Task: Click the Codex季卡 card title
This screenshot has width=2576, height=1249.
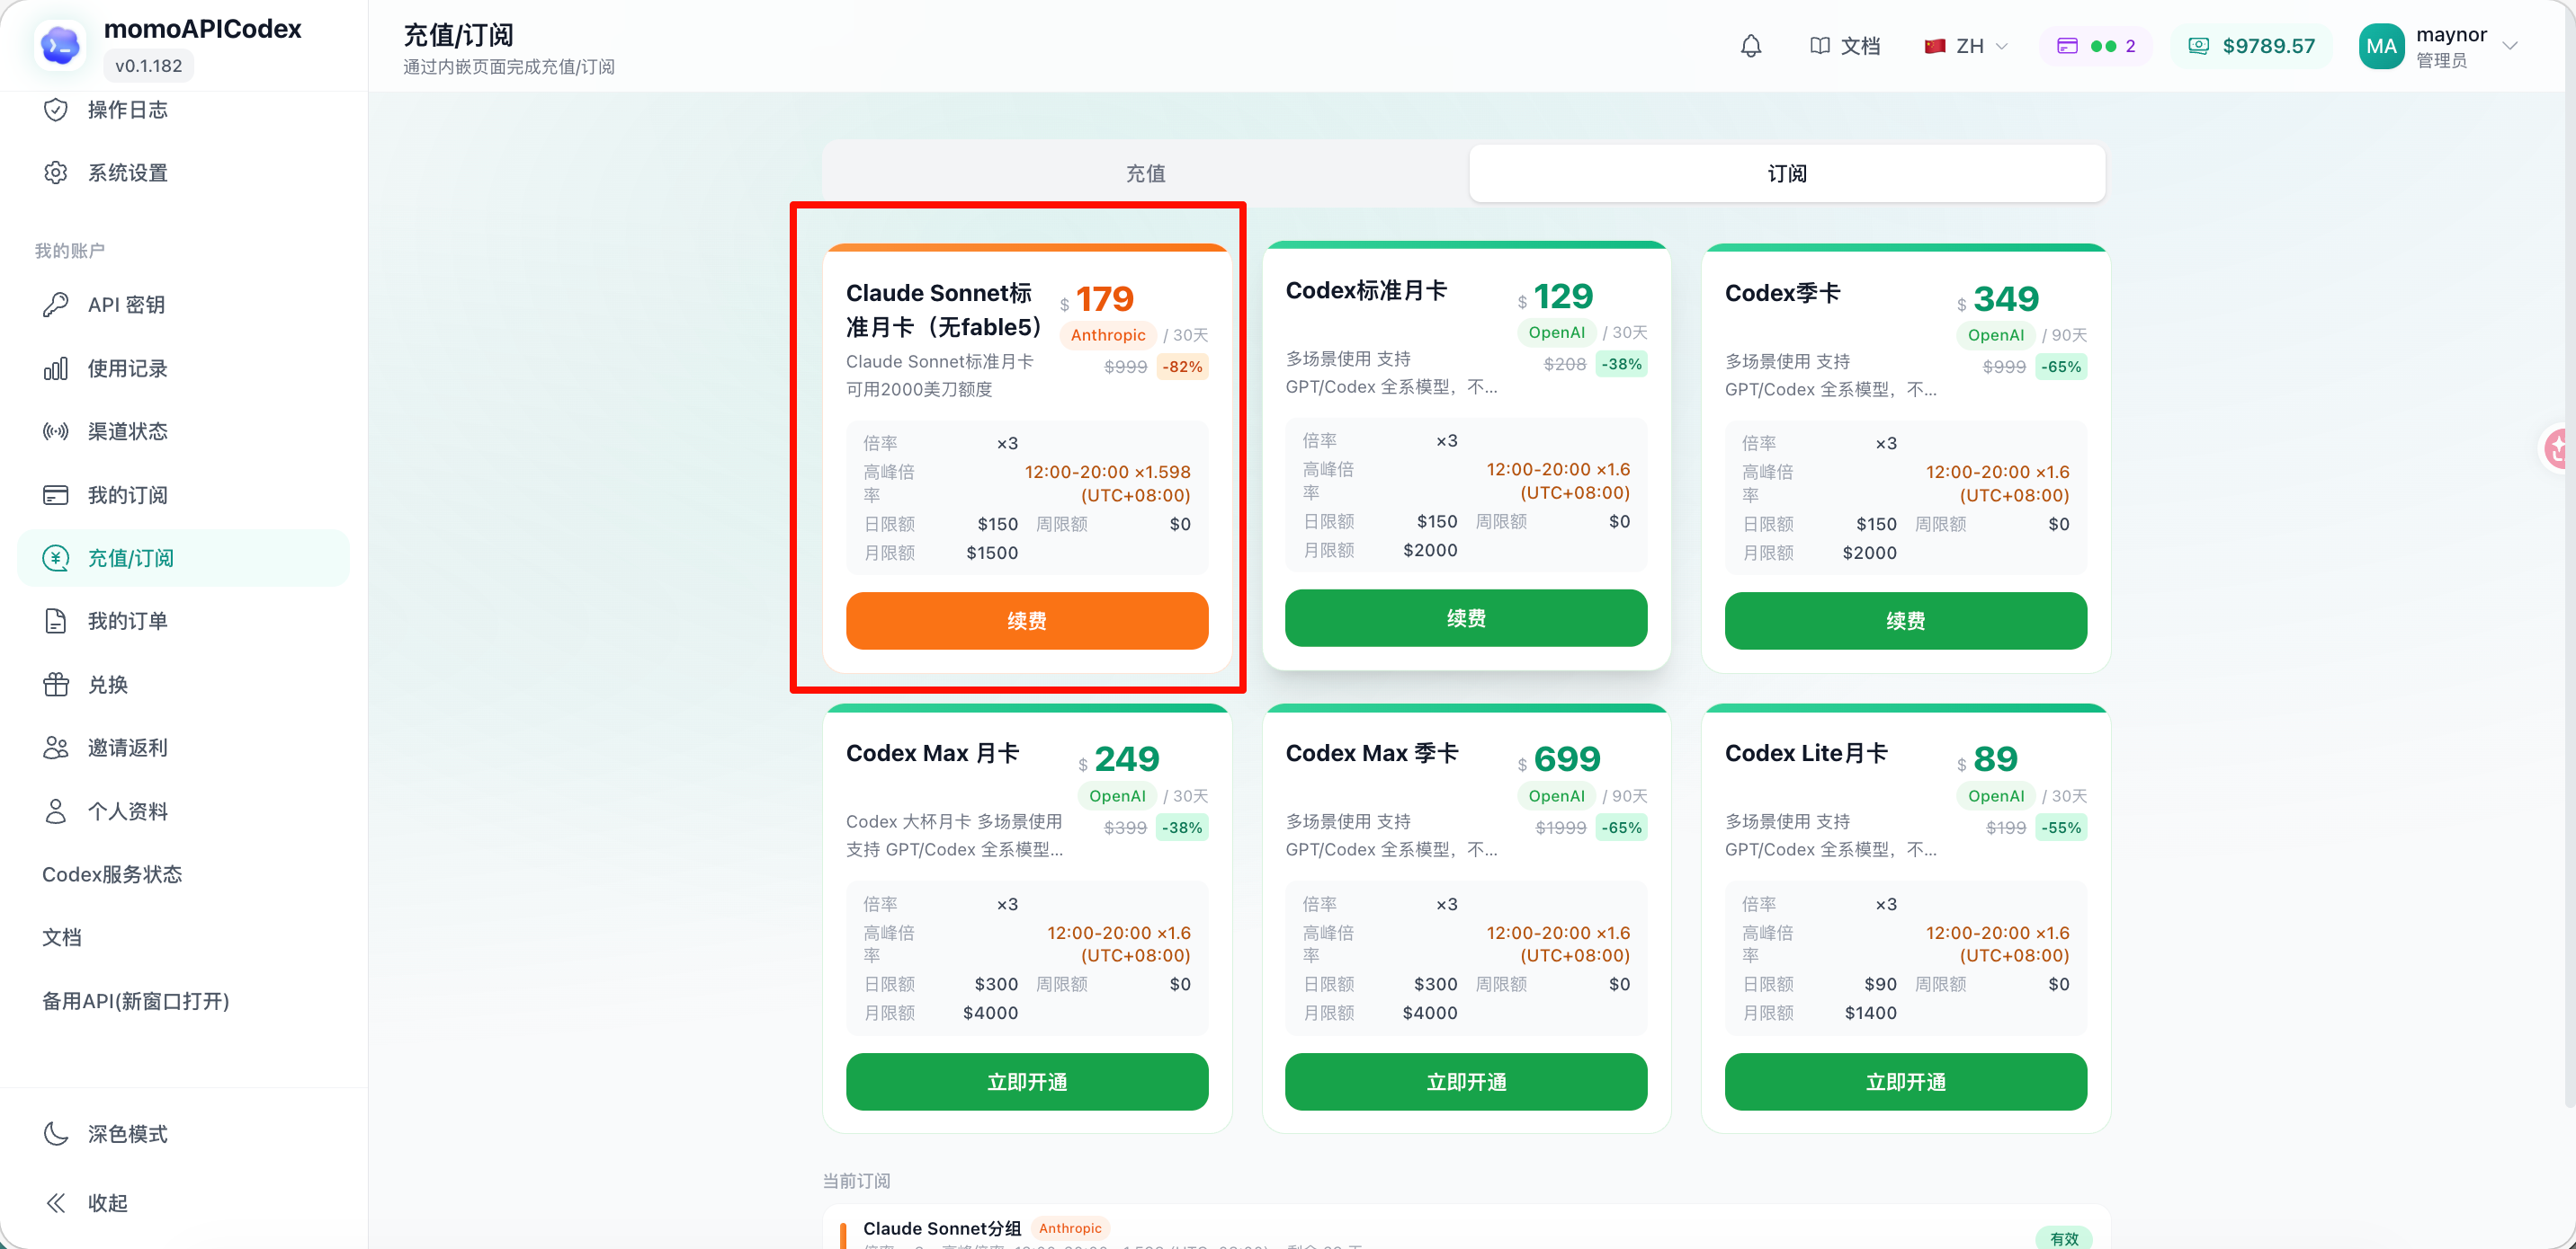Action: (1782, 293)
